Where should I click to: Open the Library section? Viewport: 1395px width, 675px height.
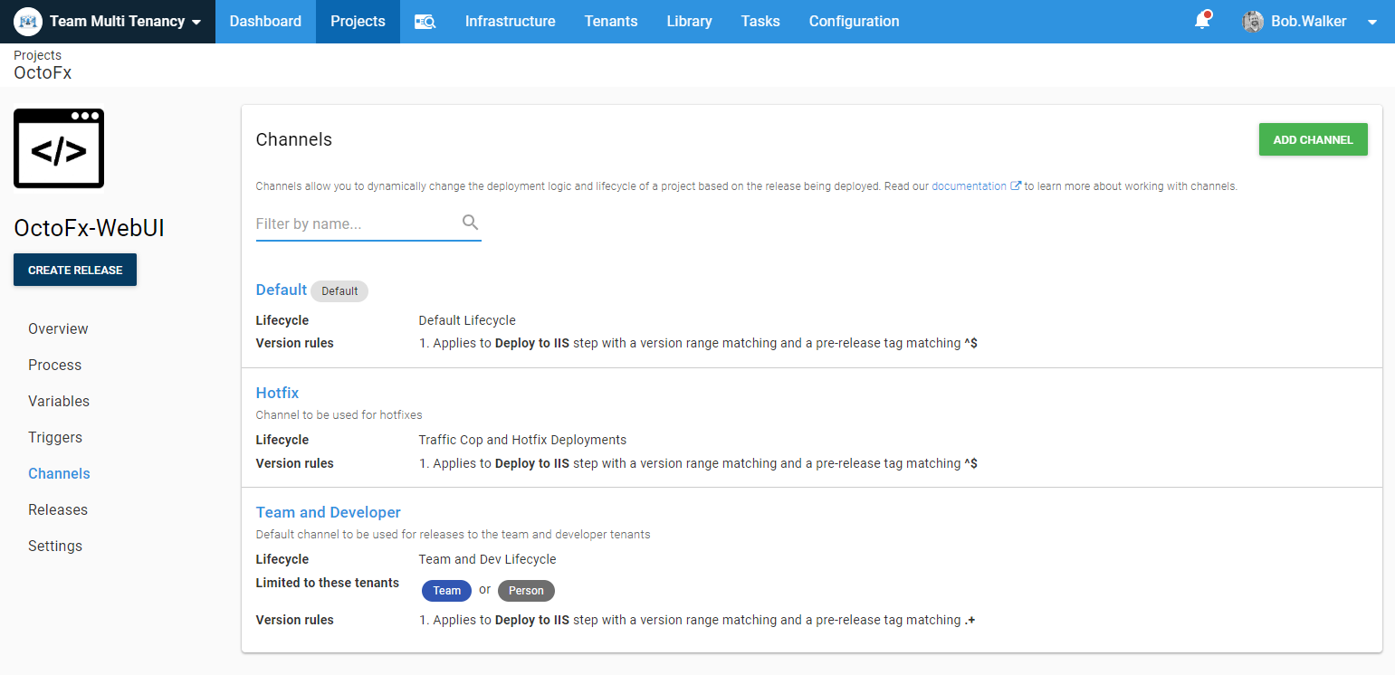coord(689,22)
